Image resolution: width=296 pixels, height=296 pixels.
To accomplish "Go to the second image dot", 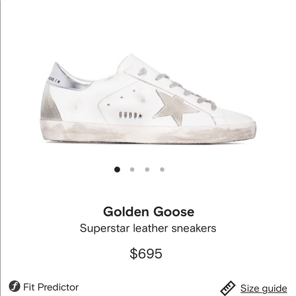I will tap(132, 169).
